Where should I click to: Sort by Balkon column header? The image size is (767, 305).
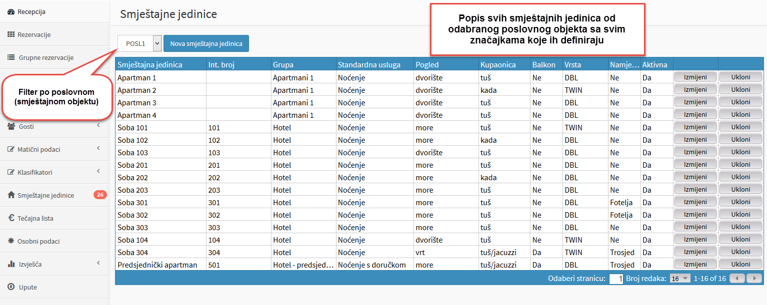[546, 64]
